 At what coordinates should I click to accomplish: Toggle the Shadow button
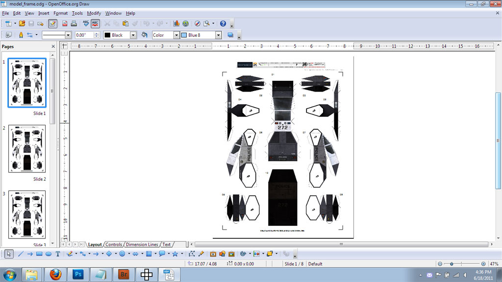230,35
